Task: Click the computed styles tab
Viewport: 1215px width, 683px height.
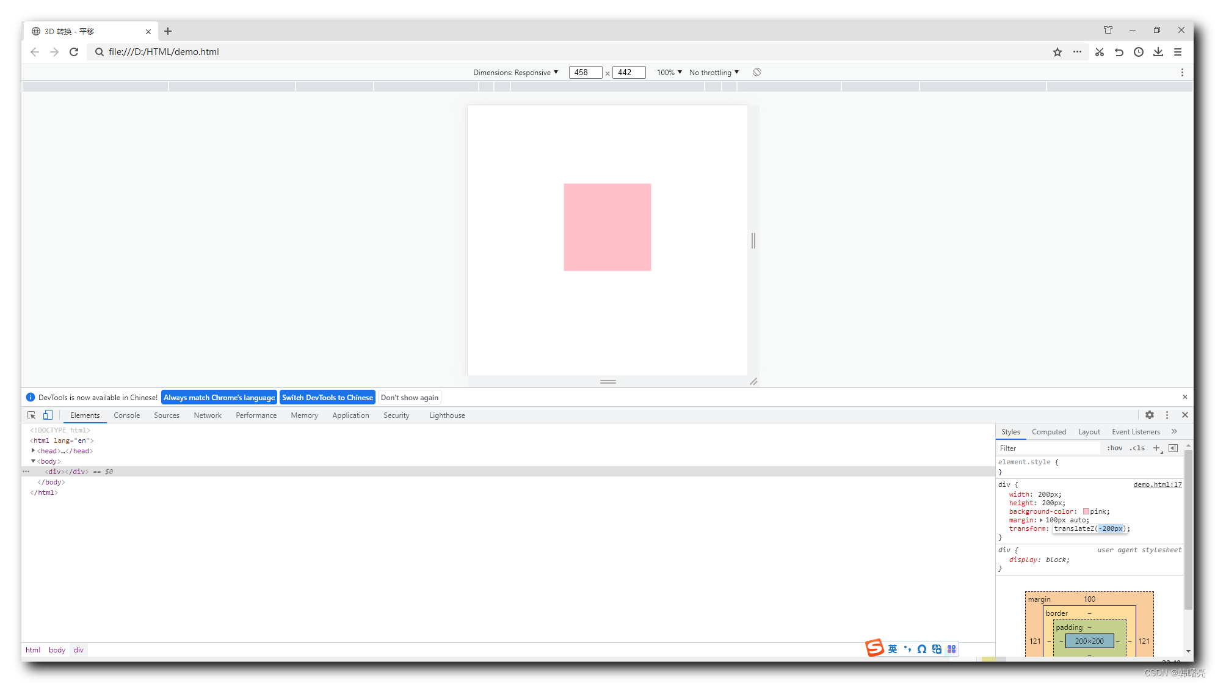Action: point(1049,431)
